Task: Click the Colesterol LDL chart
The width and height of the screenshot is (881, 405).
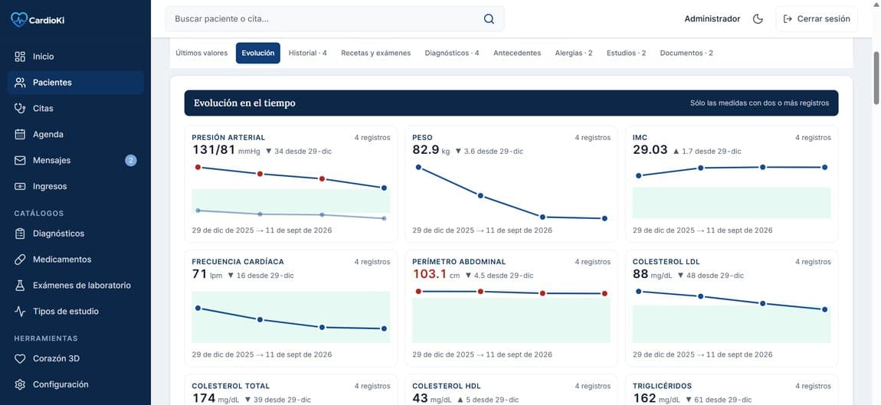Action: coord(732,317)
